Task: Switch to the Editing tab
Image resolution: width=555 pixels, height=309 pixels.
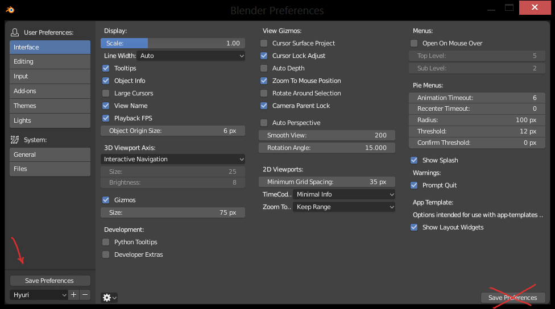Action: point(50,61)
